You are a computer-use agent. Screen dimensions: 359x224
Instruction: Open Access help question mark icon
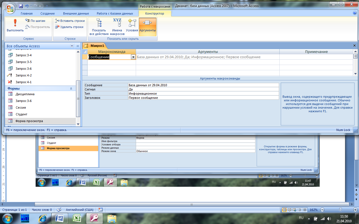pyautogui.click(x=355, y=13)
